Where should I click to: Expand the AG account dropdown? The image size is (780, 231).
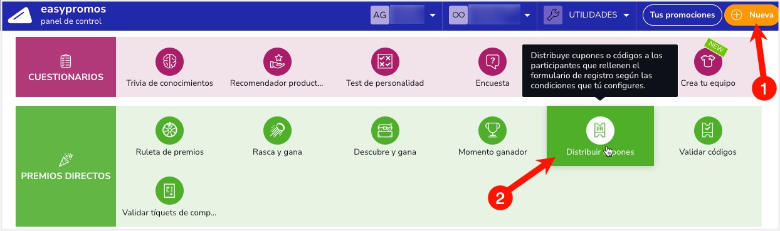tap(405, 15)
